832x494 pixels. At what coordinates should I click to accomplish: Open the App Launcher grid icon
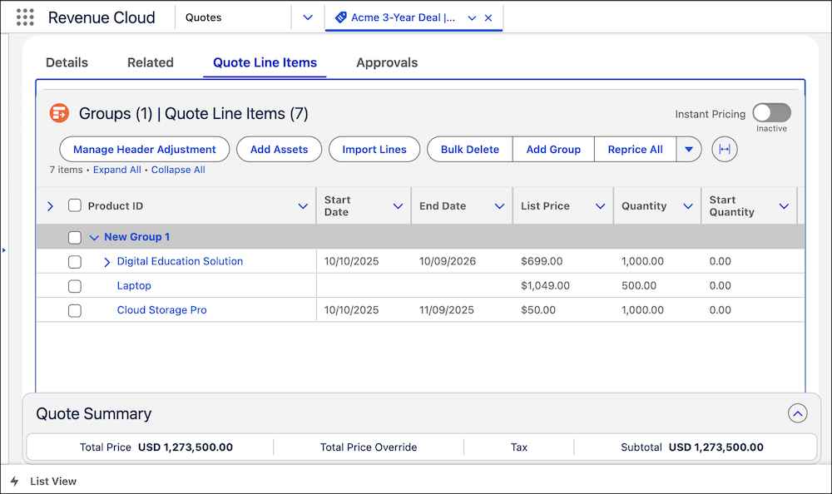tap(25, 17)
